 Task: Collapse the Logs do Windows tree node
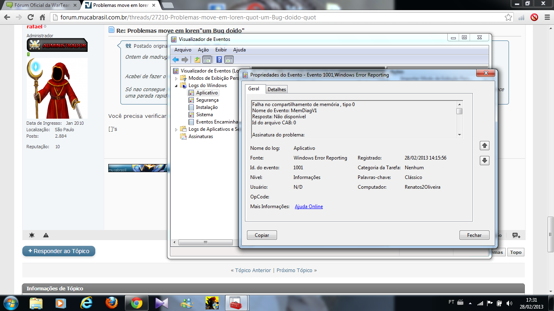[x=176, y=85]
